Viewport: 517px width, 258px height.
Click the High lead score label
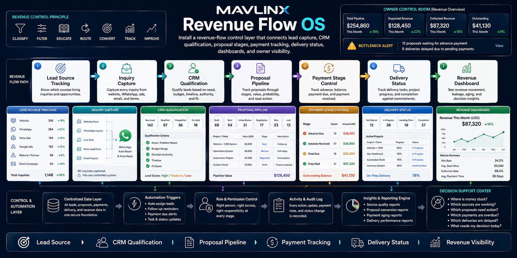point(164,176)
